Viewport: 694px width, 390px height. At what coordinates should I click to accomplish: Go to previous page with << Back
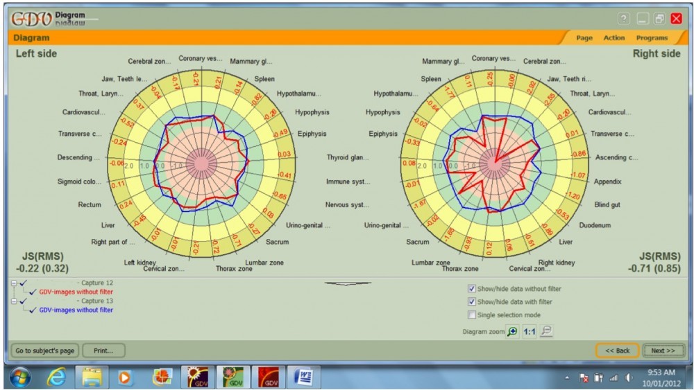click(617, 351)
